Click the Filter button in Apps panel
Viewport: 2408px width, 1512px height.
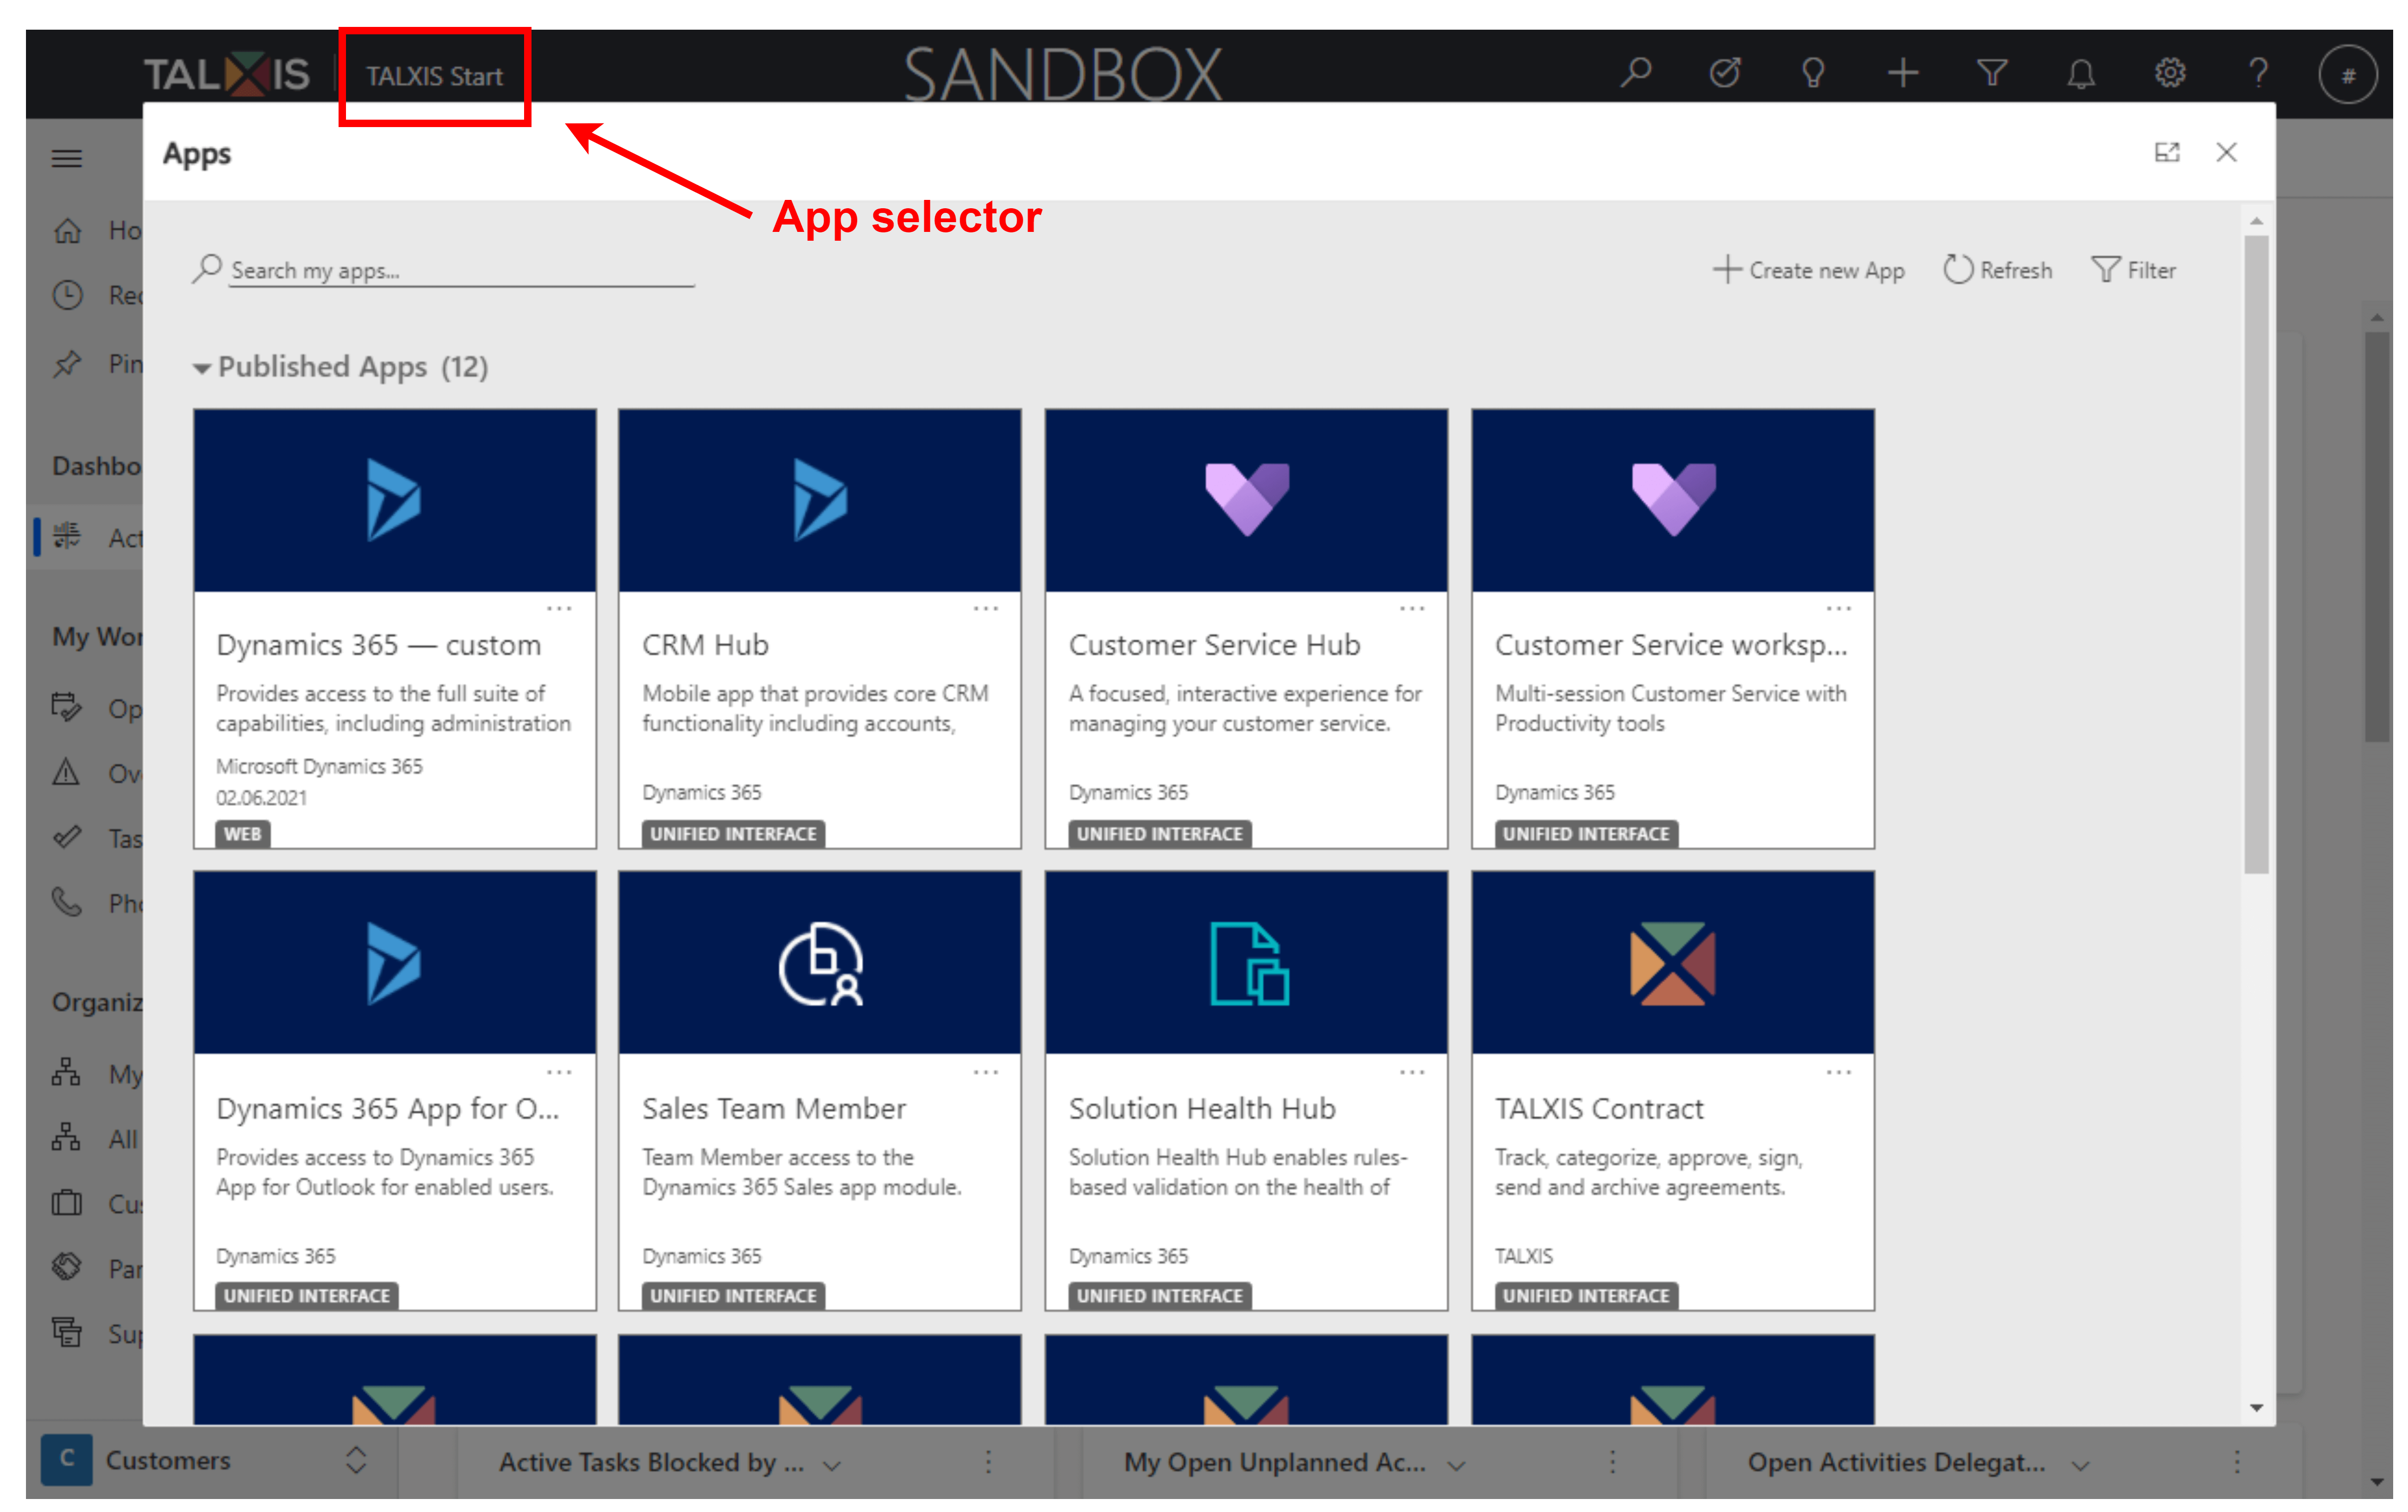pos(2134,270)
